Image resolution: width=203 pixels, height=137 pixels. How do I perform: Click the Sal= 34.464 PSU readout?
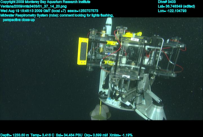69,135
